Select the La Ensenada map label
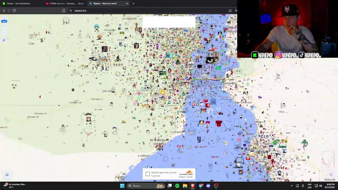The image size is (338, 190). click(x=177, y=132)
